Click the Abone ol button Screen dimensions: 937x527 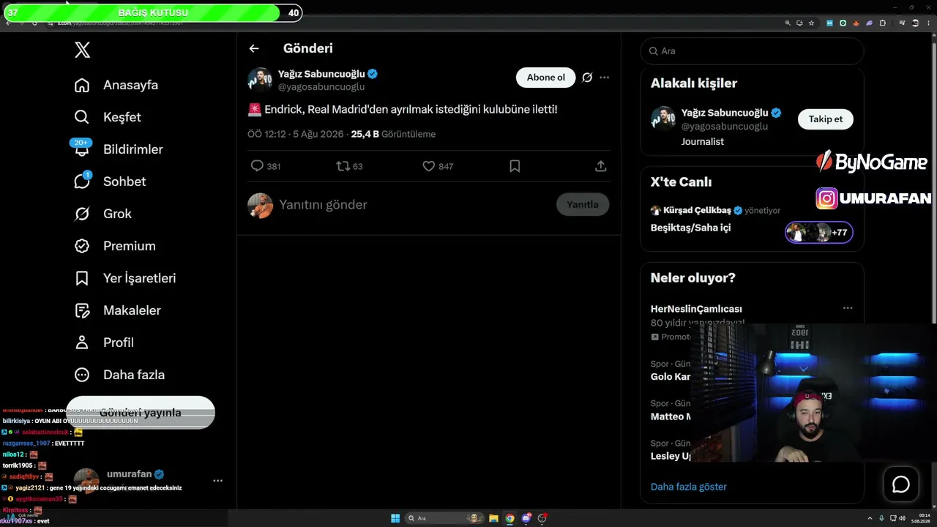(x=546, y=78)
